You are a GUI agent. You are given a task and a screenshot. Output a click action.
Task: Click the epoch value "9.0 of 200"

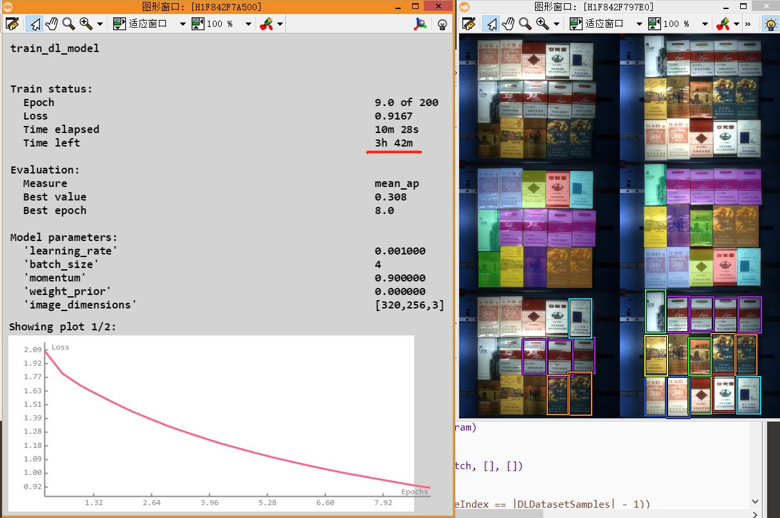coord(406,102)
